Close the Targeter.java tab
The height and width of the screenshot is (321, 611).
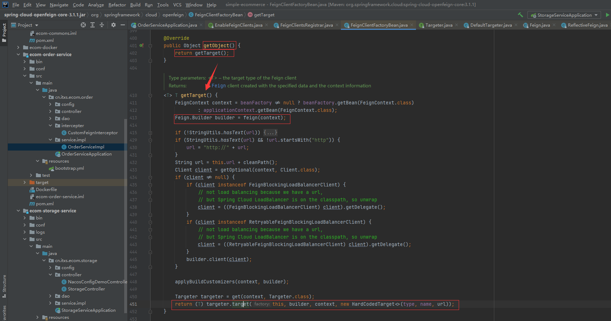point(457,25)
